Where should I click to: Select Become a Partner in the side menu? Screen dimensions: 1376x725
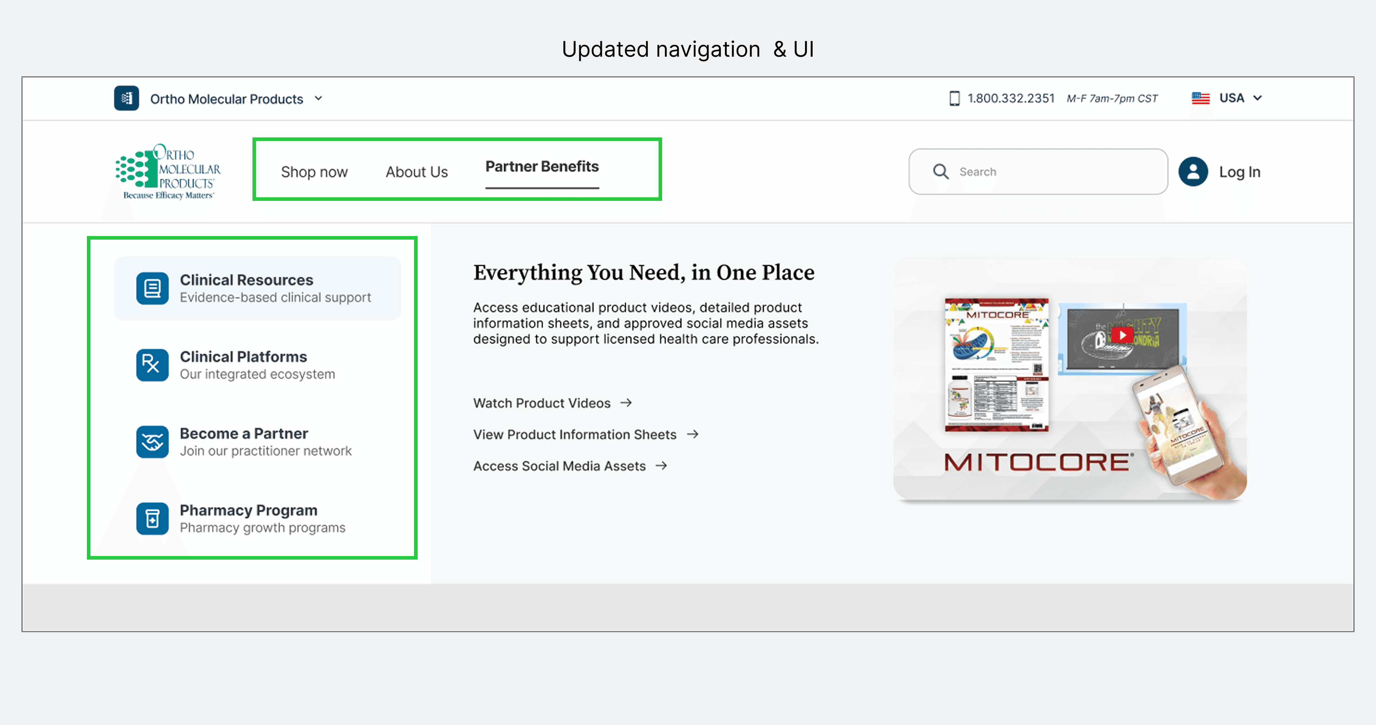pyautogui.click(x=257, y=442)
